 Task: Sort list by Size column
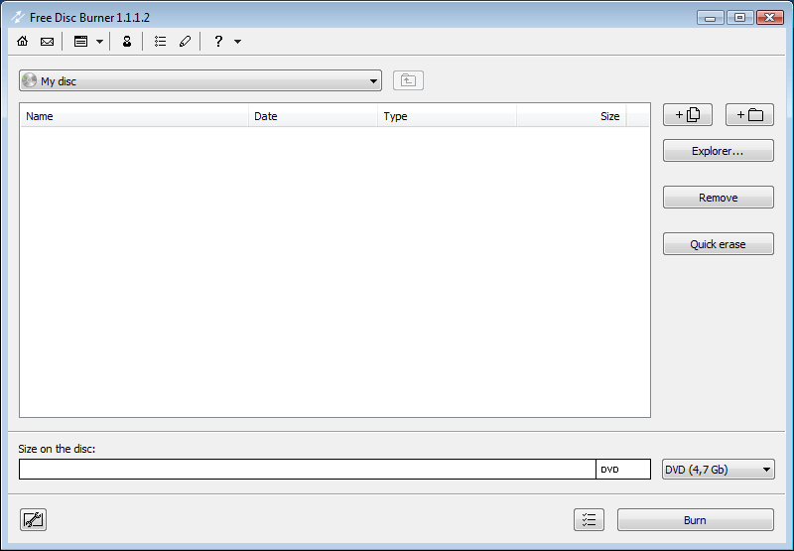572,116
